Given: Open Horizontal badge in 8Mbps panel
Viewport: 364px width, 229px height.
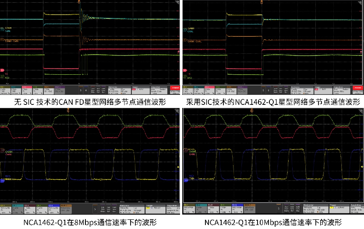Looking at the screenshot, I should (132, 209).
